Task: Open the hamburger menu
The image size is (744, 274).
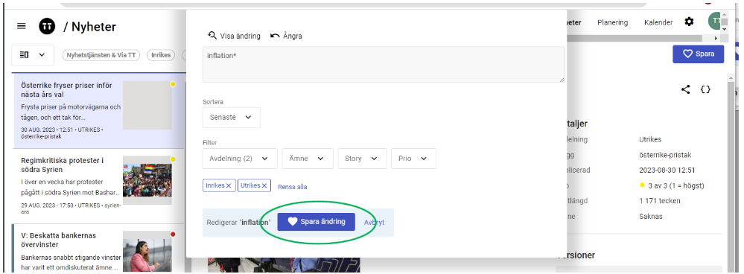Action: [x=22, y=26]
